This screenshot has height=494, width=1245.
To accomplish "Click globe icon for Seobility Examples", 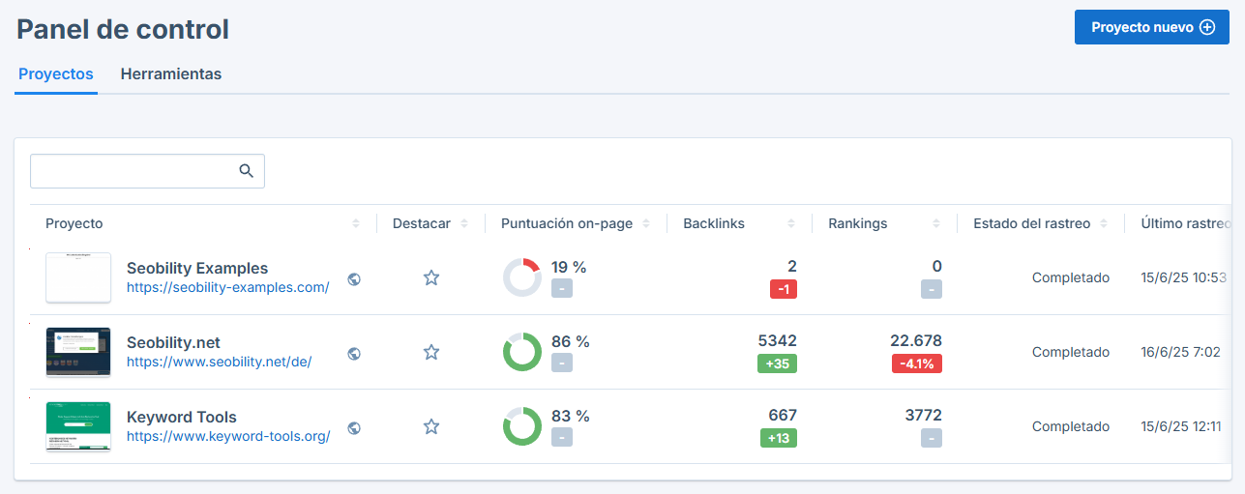I will 354,279.
